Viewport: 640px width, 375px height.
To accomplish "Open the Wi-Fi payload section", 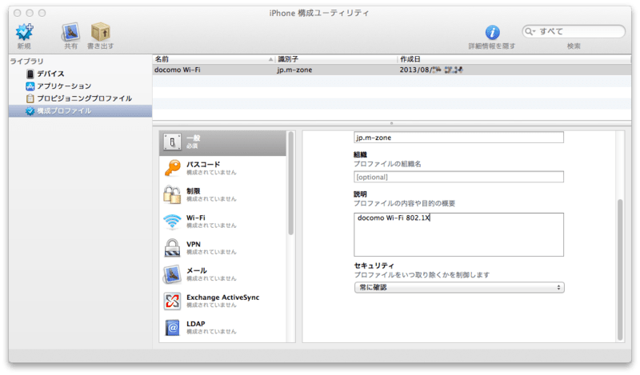I will (223, 221).
